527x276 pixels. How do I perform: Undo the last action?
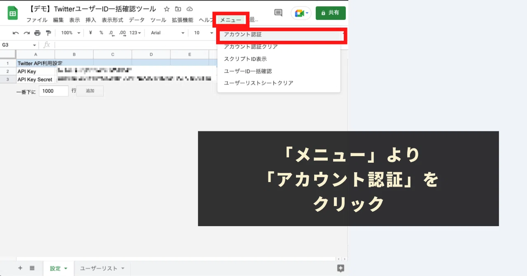[16, 33]
